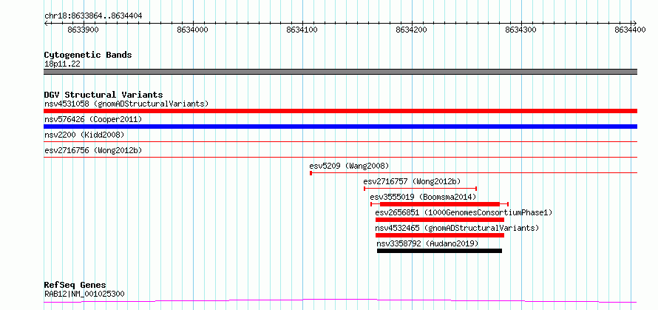The height and width of the screenshot is (310, 658).
Task: Select the nsv2200 (Kidd2008) label
Action: pyautogui.click(x=84, y=135)
